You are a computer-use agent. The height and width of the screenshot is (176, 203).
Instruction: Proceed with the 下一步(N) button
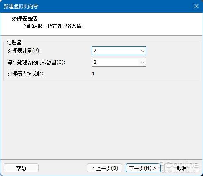coord(143,168)
